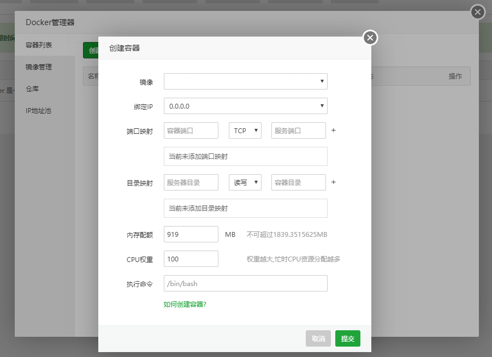Image resolution: width=492 pixels, height=357 pixels.
Task: Open the 镜像 dropdown
Action: (245, 81)
